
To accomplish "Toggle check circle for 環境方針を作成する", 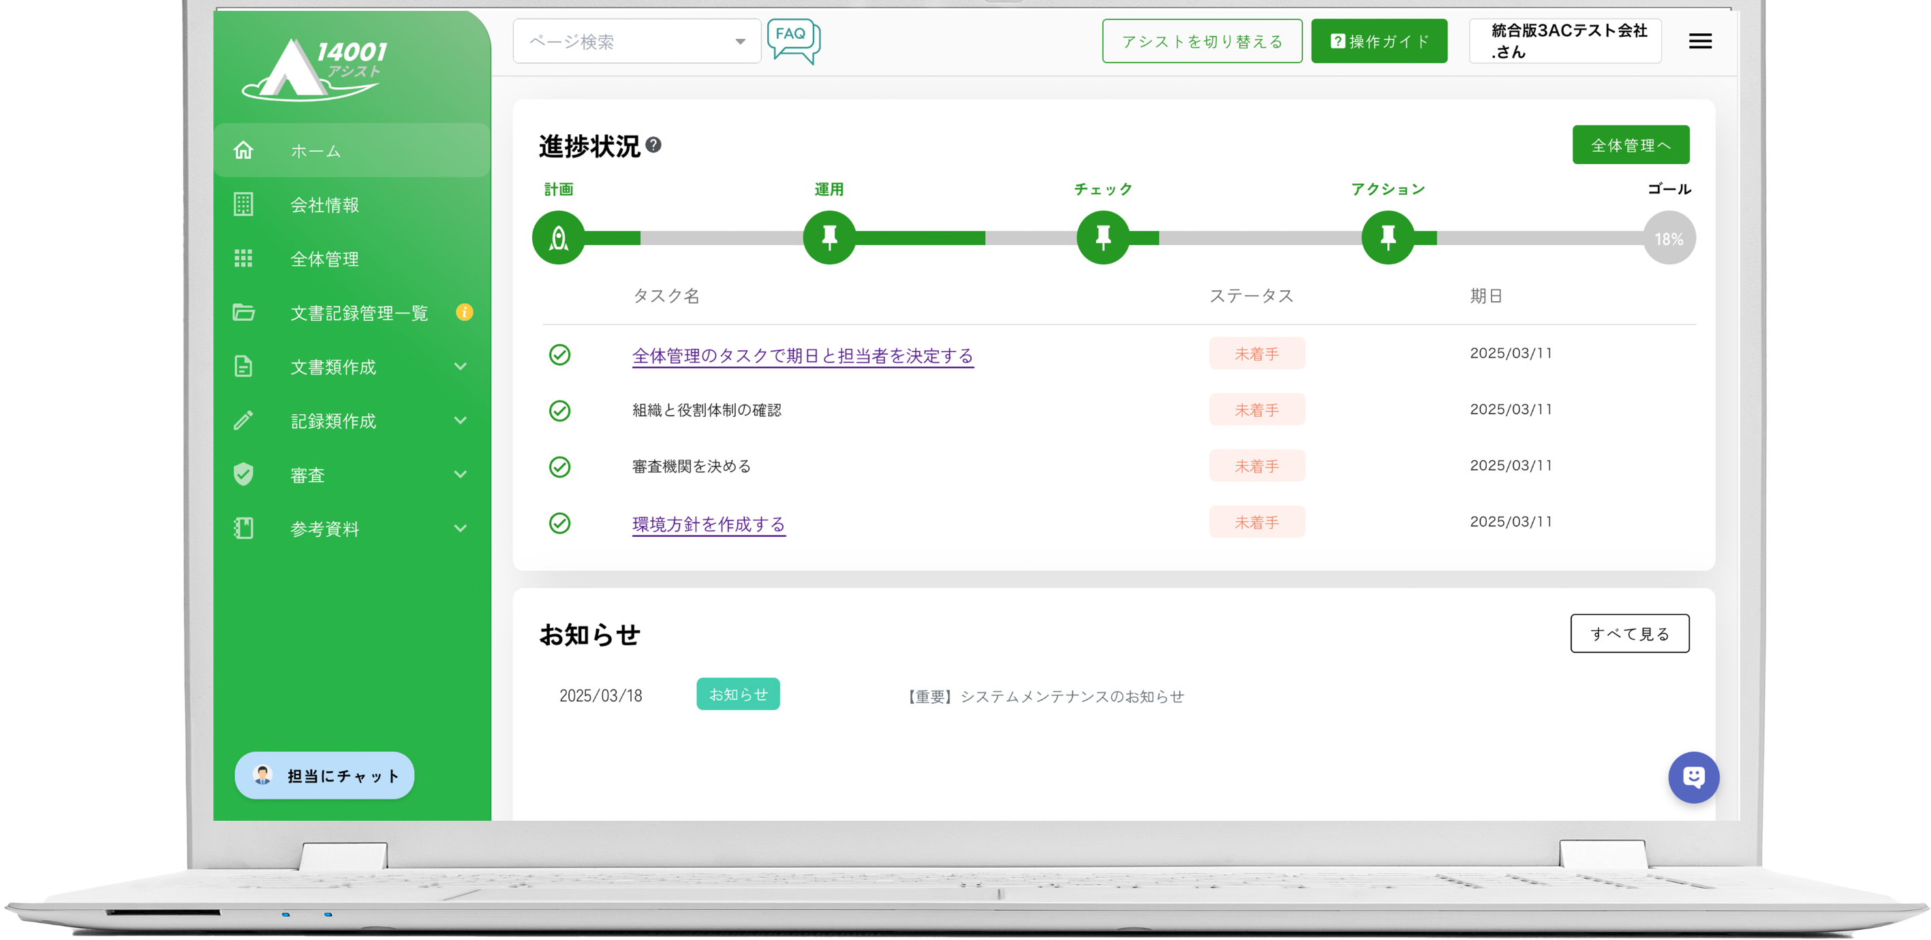I will (559, 522).
